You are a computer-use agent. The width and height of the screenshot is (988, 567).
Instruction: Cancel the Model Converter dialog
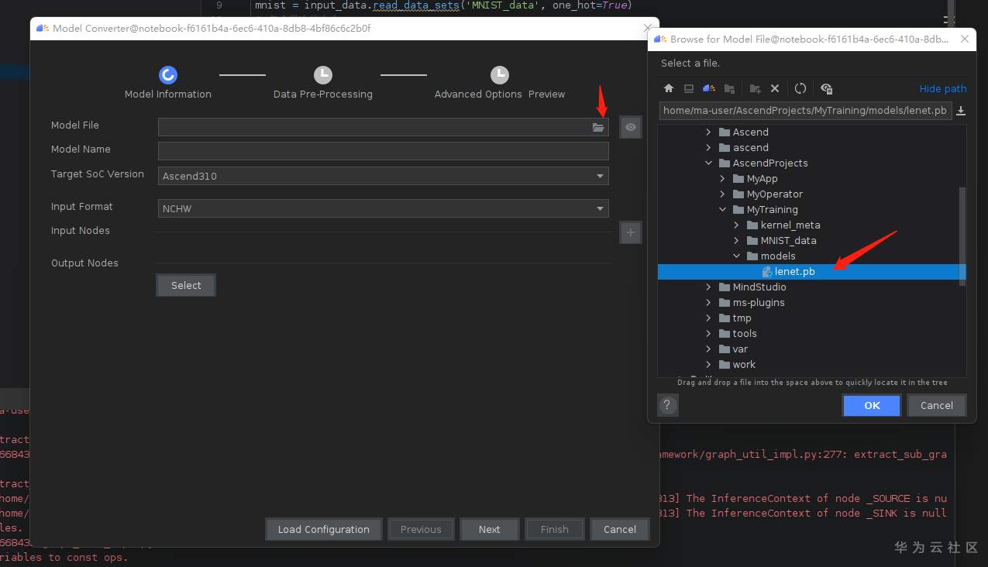click(x=619, y=529)
